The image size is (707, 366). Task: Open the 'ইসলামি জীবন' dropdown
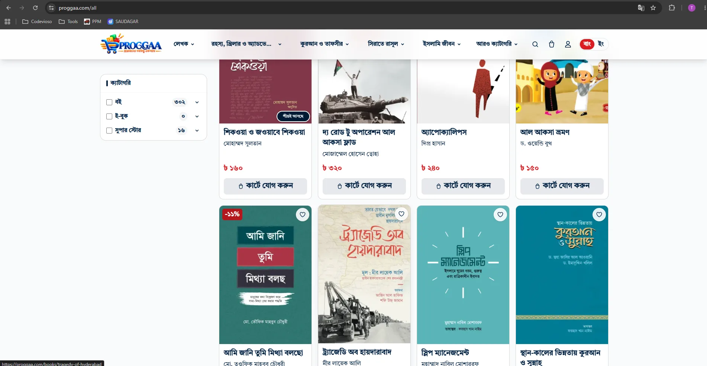pos(442,44)
